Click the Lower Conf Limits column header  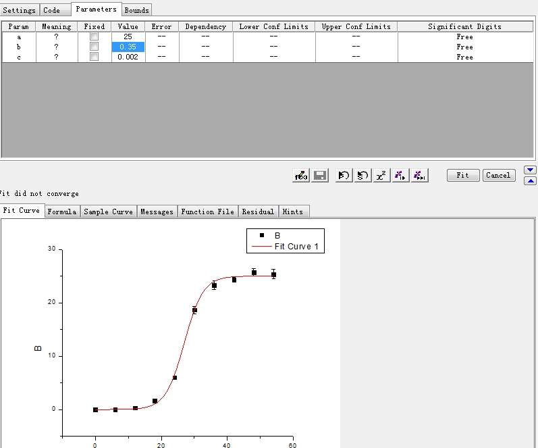274,26
